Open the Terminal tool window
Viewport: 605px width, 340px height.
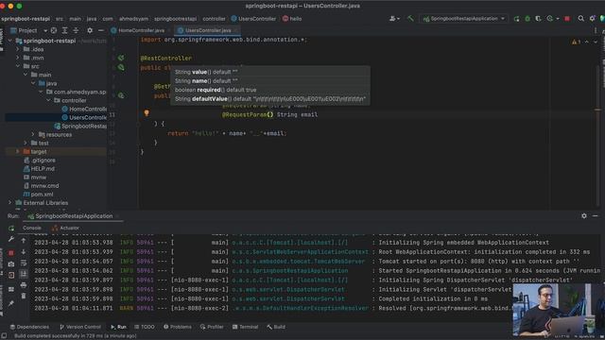(x=245, y=327)
